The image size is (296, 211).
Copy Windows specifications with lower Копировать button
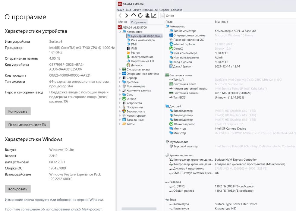[x=18, y=189]
